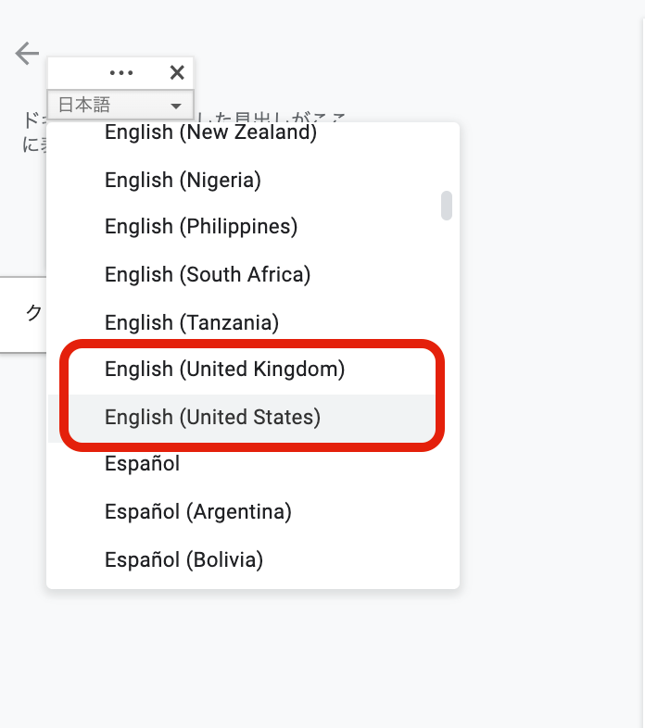Select plain Español entry
Image resolution: width=645 pixels, height=728 pixels.
pyautogui.click(x=142, y=463)
